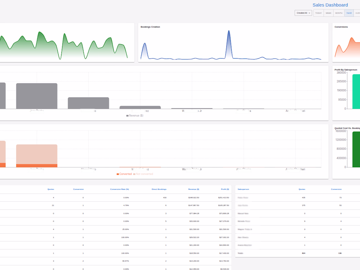Click the Sales Dashboard title
This screenshot has width=360, height=270.
330,5
